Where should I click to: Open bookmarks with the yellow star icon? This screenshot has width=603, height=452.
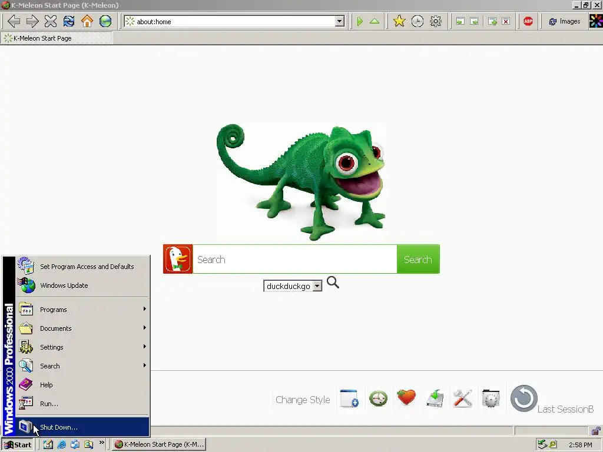(399, 21)
